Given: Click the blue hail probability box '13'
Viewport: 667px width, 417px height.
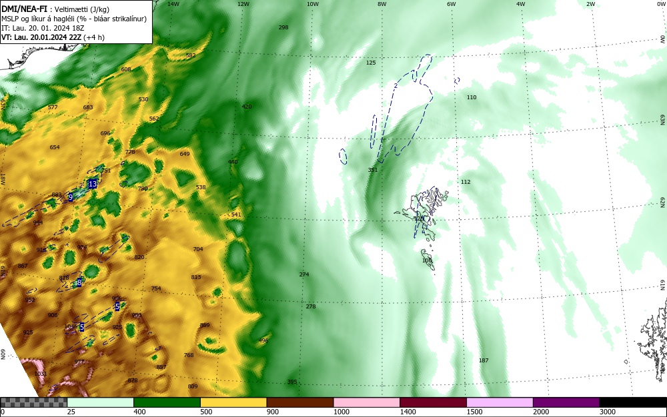Looking at the screenshot, I should pyautogui.click(x=92, y=184).
